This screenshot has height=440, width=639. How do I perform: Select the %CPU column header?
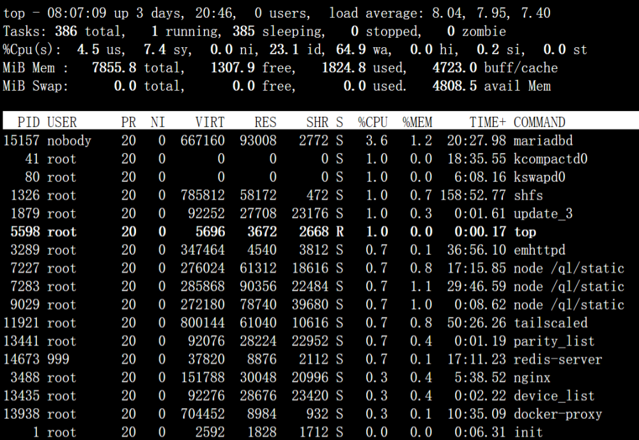click(x=373, y=122)
